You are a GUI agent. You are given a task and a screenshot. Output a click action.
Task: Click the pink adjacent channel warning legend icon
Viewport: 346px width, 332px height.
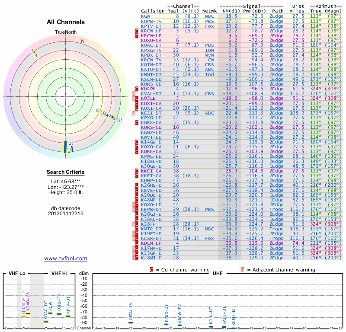tap(243, 269)
